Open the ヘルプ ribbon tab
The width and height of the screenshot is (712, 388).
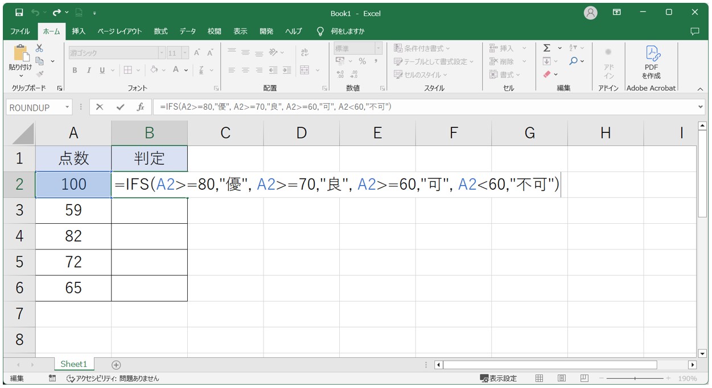pos(294,31)
